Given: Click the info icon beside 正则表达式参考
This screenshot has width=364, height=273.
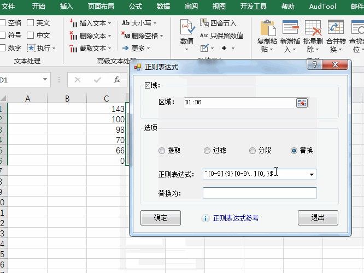Looking at the screenshot, I should [205, 218].
